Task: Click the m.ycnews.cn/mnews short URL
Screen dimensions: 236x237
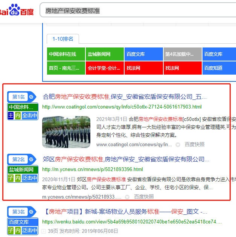Action: [x=82, y=197]
